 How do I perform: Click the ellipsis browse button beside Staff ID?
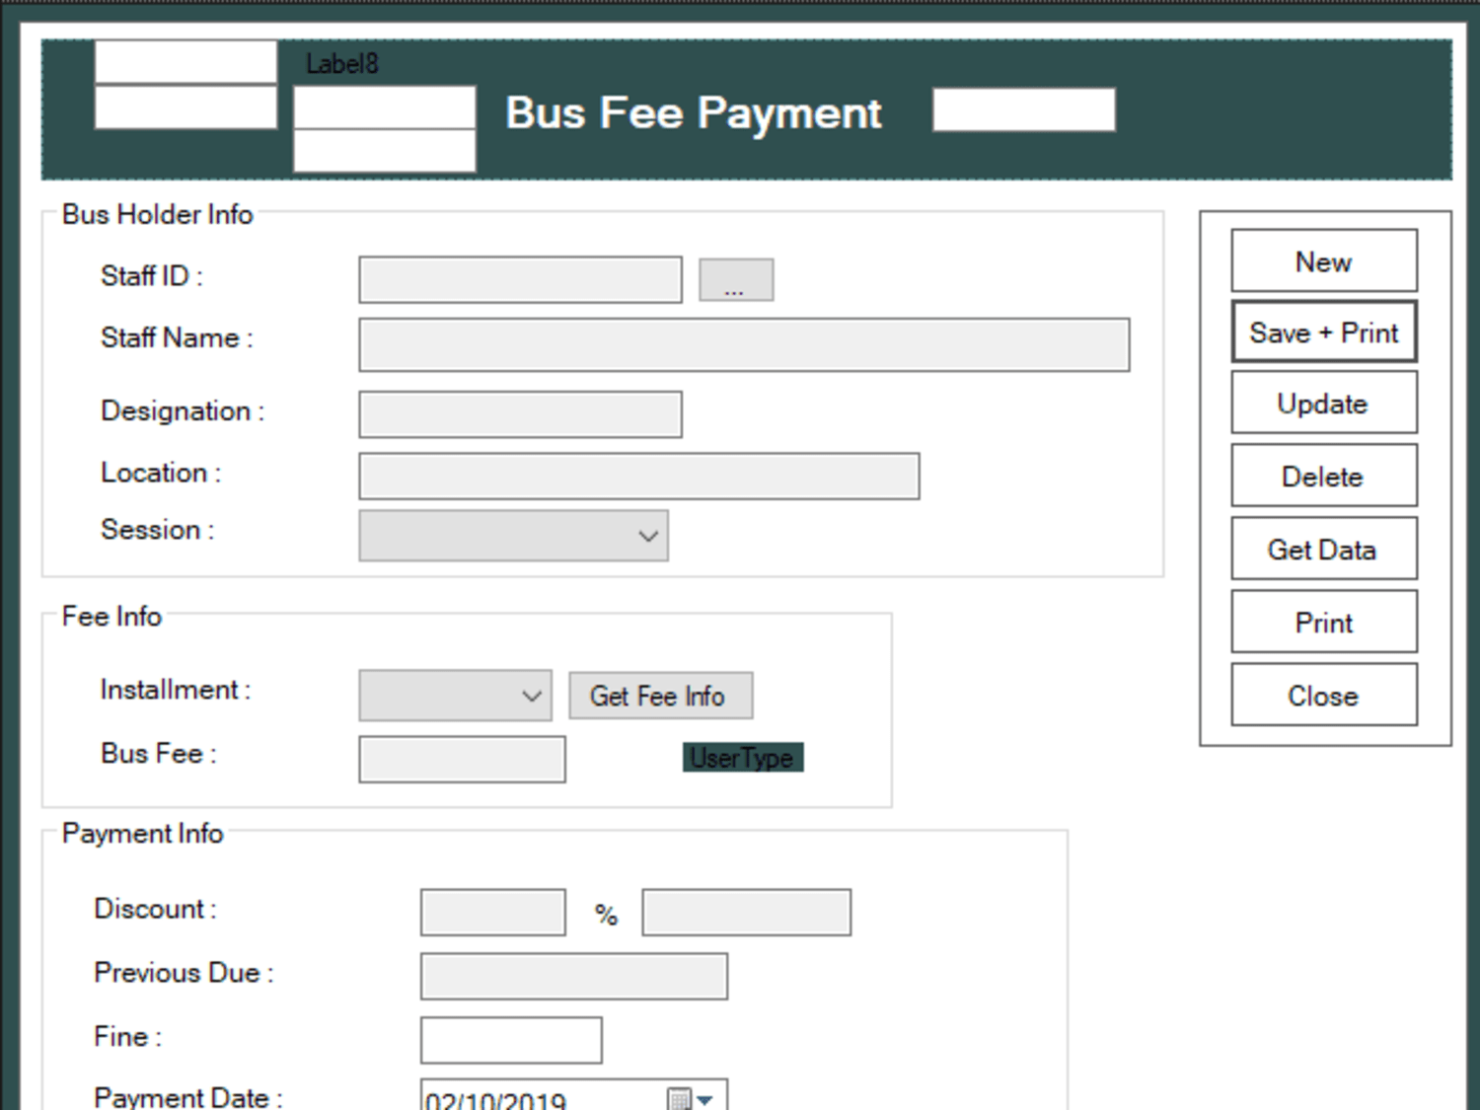736,280
